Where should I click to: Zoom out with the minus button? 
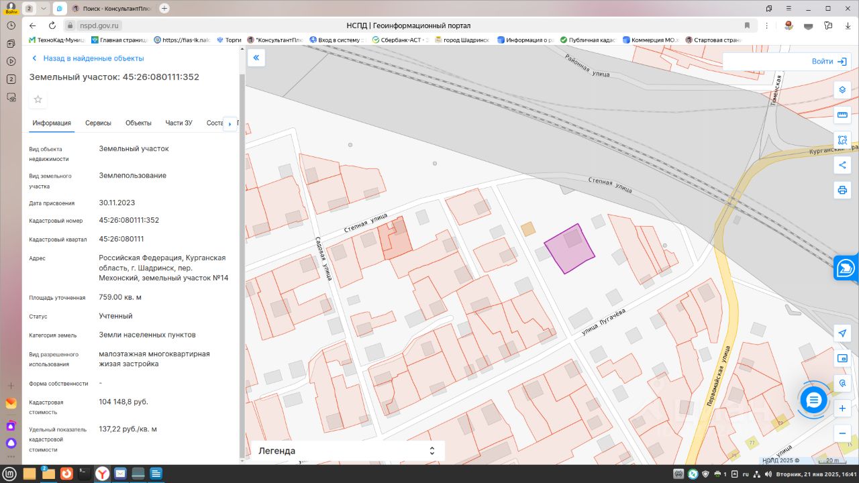842,433
